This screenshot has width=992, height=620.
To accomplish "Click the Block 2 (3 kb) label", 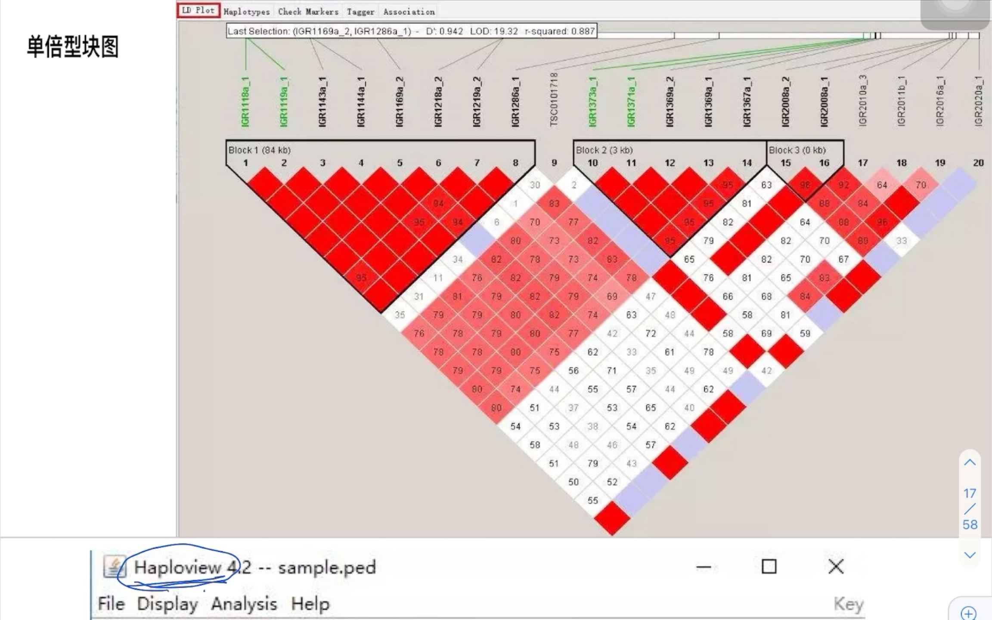I will [x=604, y=150].
